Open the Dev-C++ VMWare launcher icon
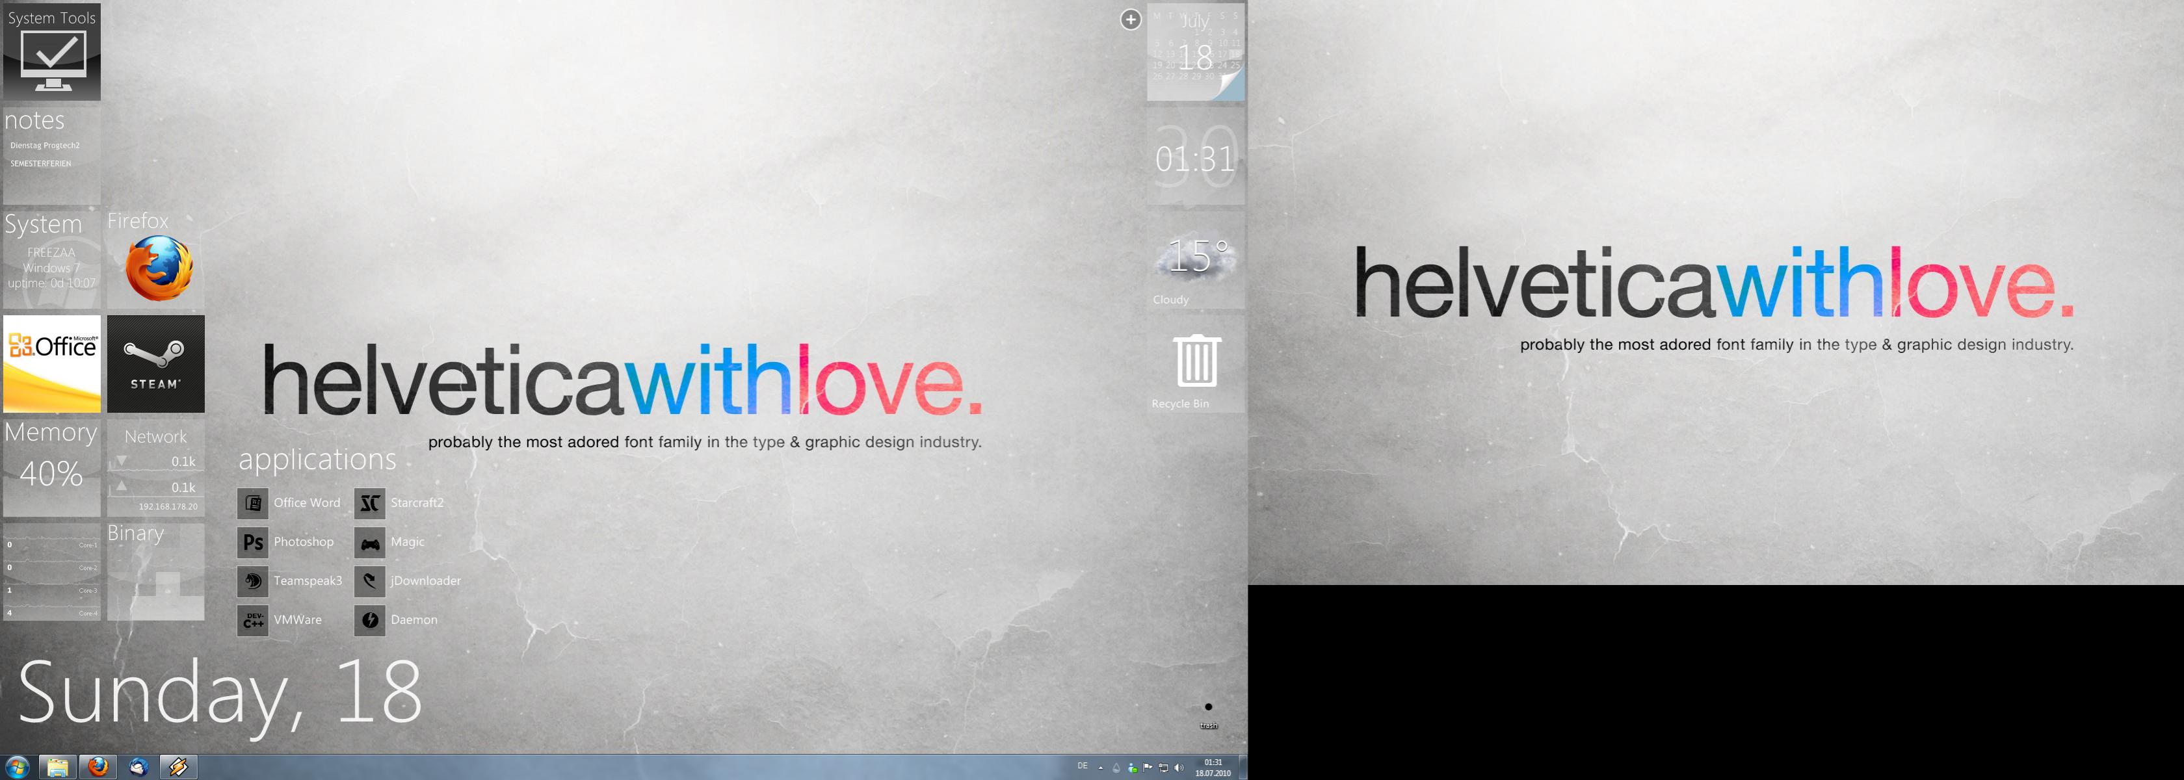This screenshot has height=780, width=2184. 253,619
